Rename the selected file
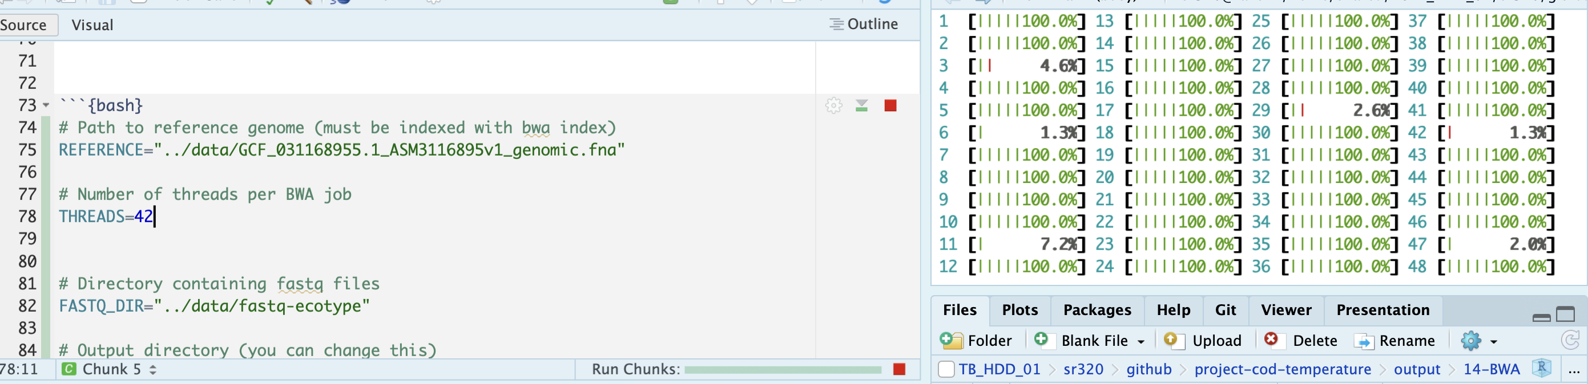 1394,340
